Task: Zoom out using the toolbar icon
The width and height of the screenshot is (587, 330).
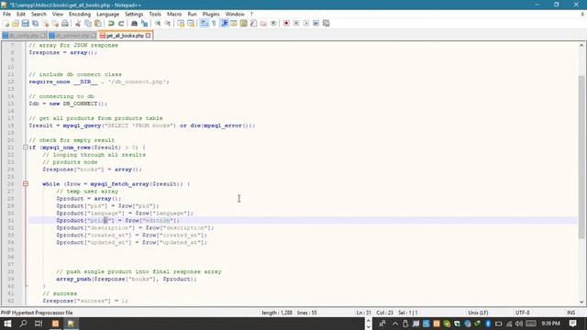Action: pyautogui.click(x=168, y=23)
